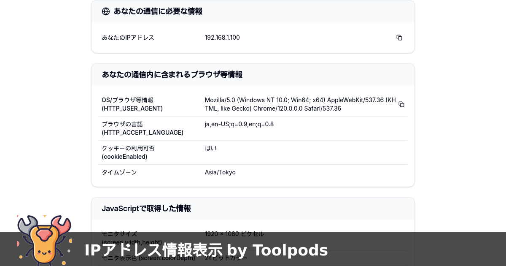Click the あなたのIPアドレス label

point(127,38)
